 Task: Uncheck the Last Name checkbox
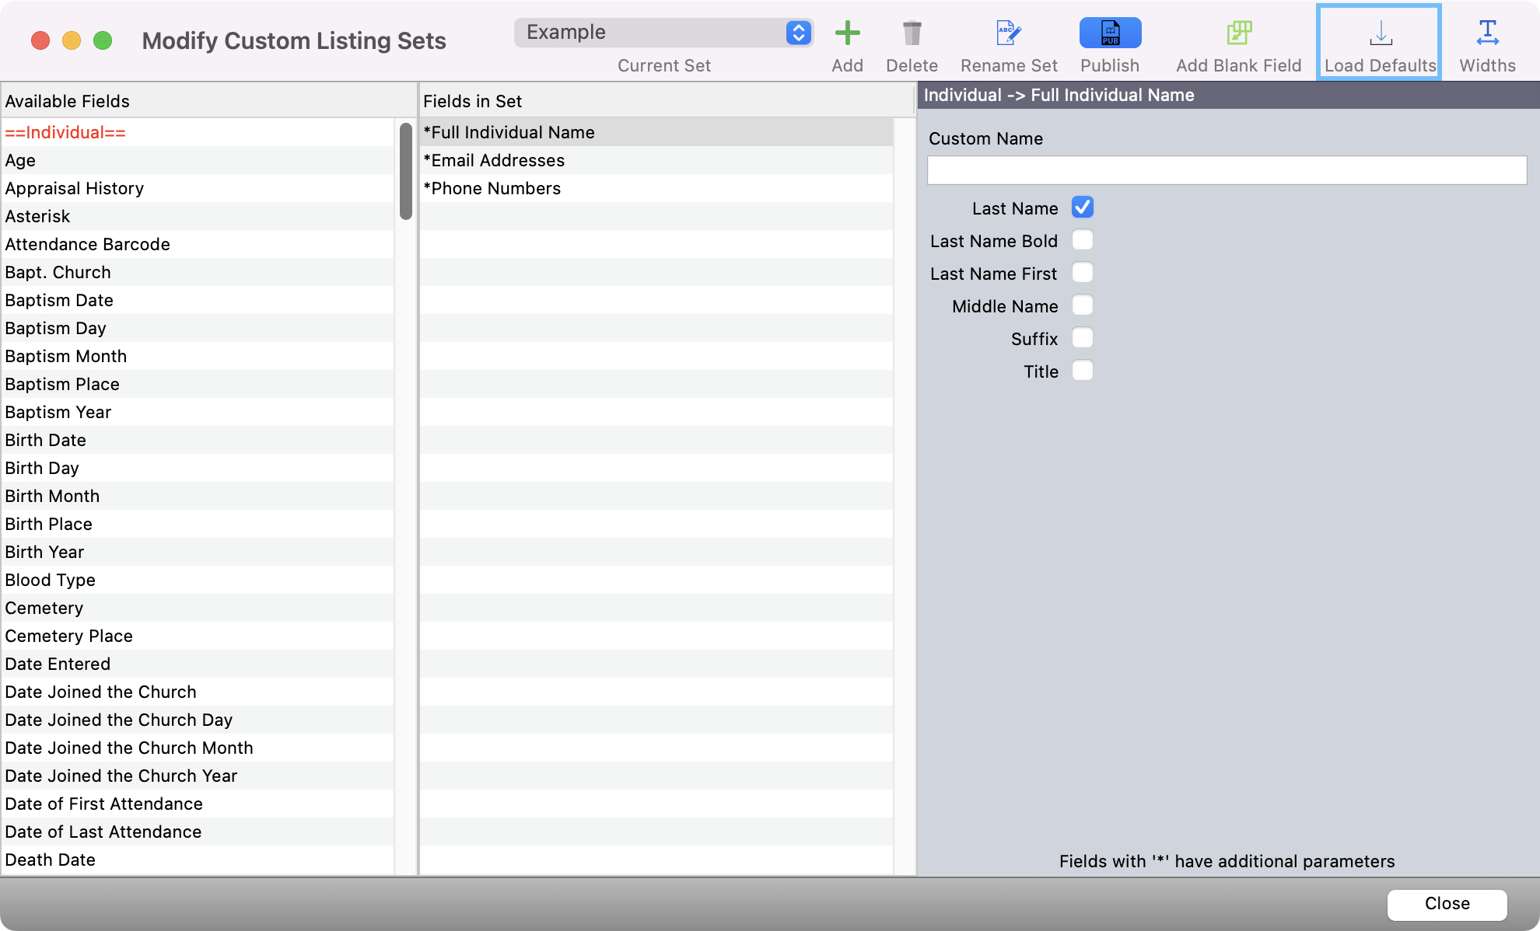pyautogui.click(x=1082, y=207)
